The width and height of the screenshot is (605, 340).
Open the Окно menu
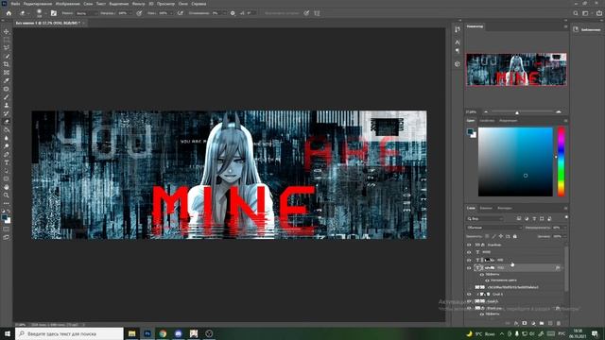183,4
